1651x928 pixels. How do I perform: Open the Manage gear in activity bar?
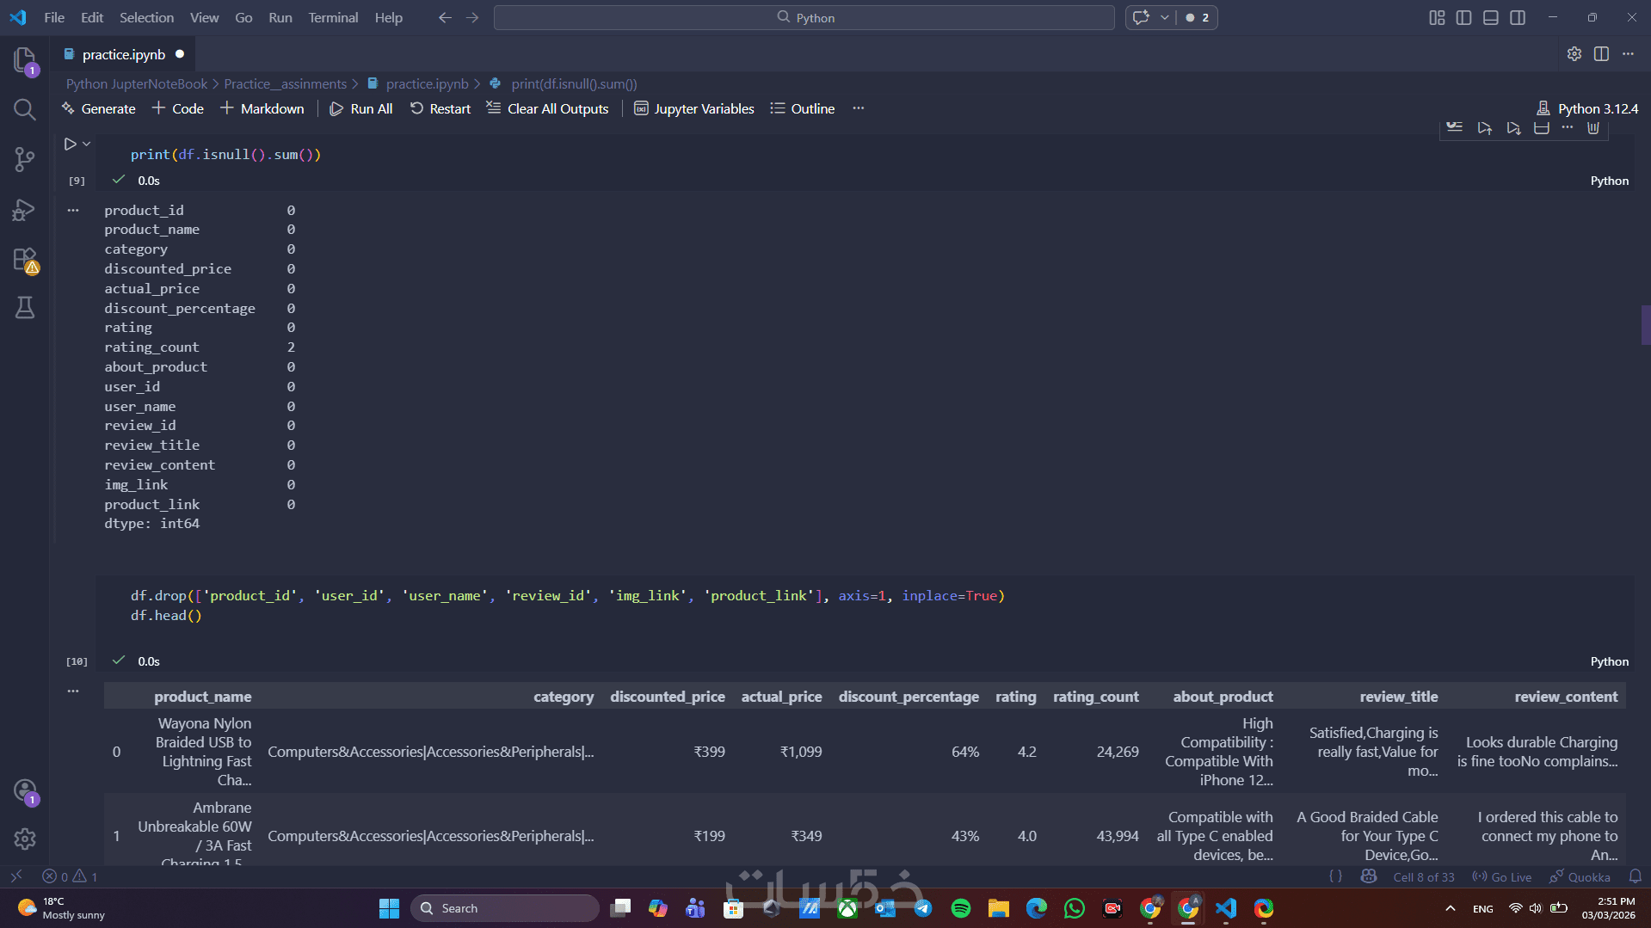coord(24,839)
